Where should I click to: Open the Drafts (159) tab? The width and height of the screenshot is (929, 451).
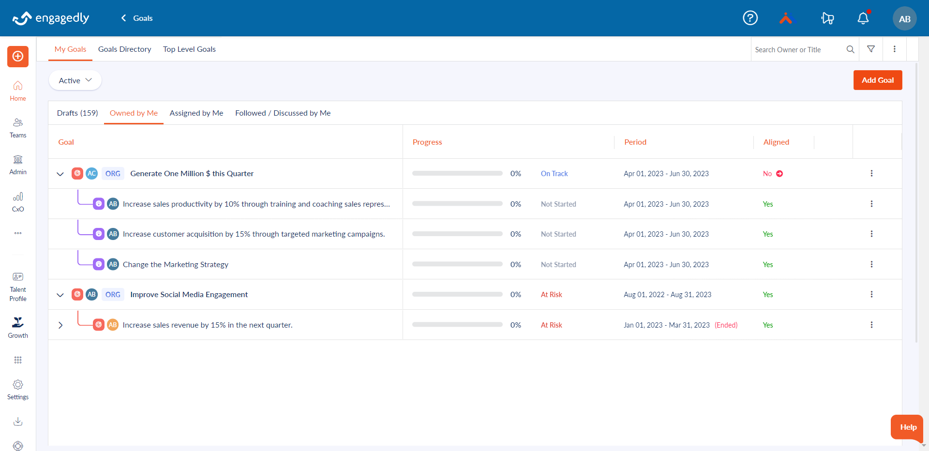(77, 113)
